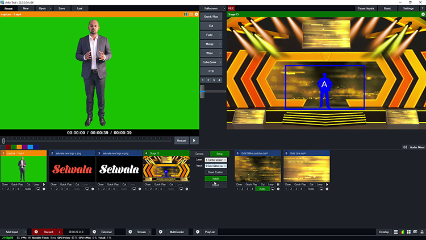Open the Stream settings gear
Screen dimensions: 426x240
pyautogui.click(x=130, y=232)
